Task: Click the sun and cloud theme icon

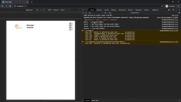Action: (18, 26)
